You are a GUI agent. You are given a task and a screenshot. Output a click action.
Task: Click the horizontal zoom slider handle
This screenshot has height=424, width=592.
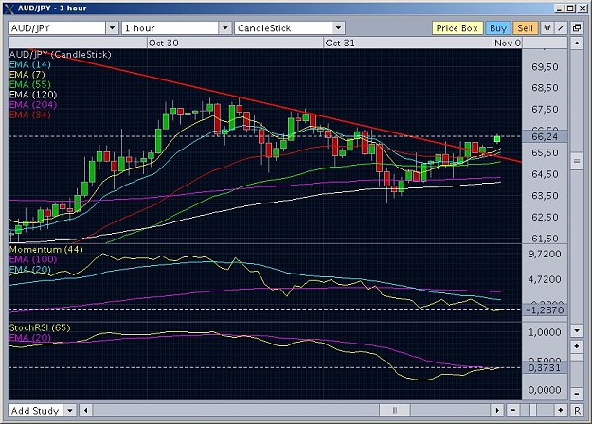(533, 411)
